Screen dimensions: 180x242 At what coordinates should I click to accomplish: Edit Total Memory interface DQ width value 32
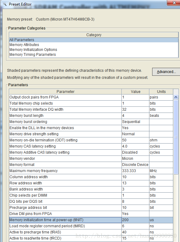coord(136,109)
